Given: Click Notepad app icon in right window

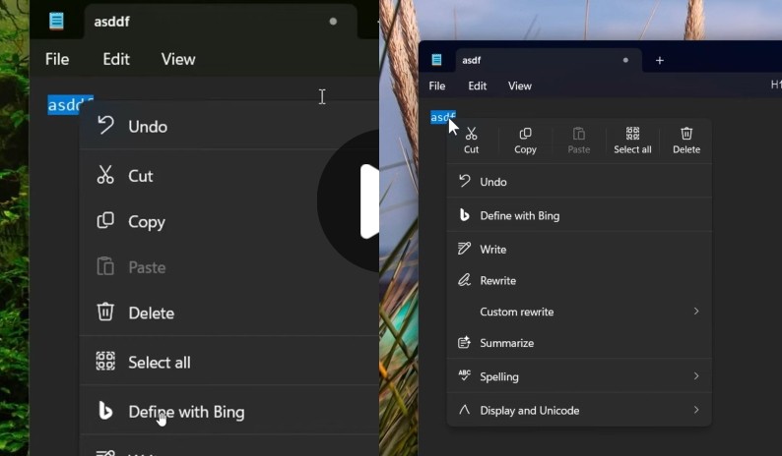Looking at the screenshot, I should pyautogui.click(x=436, y=60).
